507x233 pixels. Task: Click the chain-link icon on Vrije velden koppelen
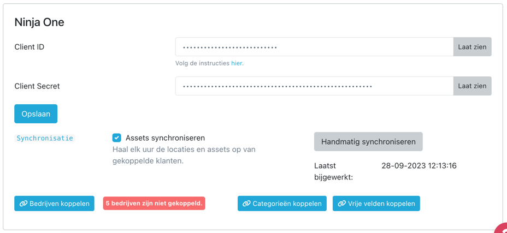point(342,204)
